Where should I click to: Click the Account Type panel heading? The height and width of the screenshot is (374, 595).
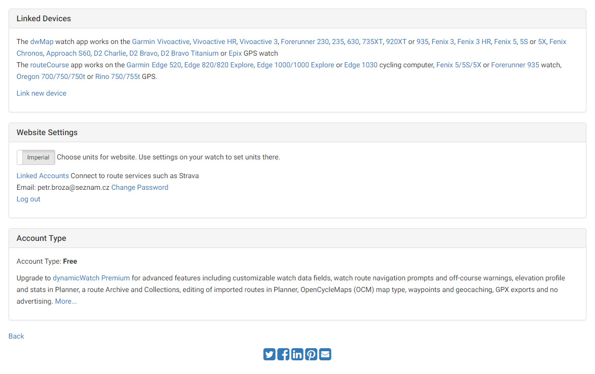pos(42,238)
